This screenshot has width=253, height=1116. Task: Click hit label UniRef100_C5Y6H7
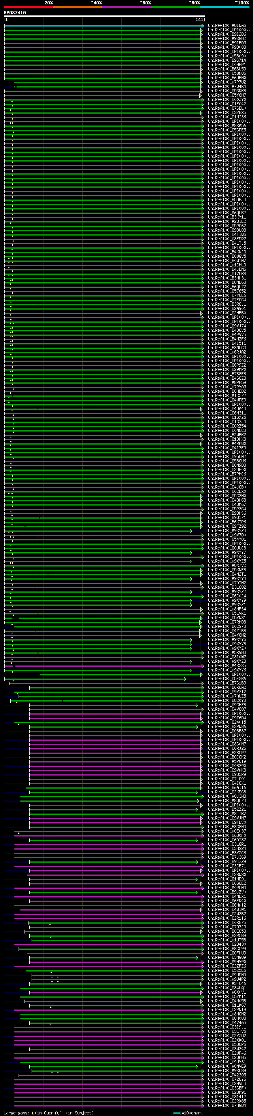[227, 95]
